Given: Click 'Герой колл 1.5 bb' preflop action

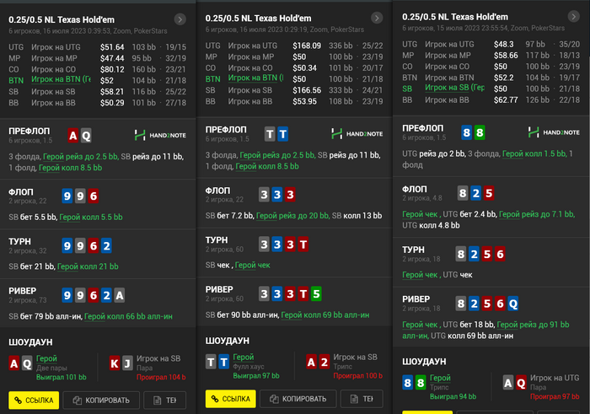Looking at the screenshot, I should tap(534, 153).
